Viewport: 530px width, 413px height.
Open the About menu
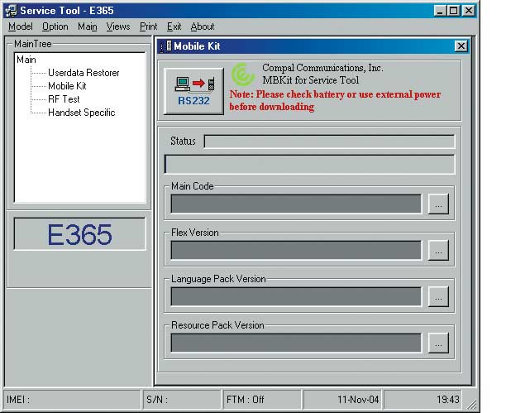(202, 26)
